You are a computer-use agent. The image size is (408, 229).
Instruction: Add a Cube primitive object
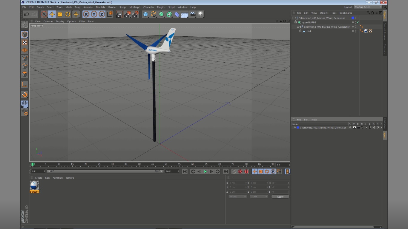click(145, 14)
